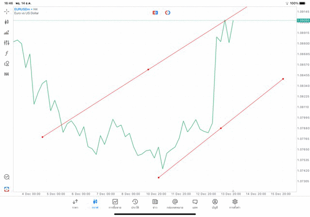The image size is (310, 217).
Task: Toggle the red-blue circular buy button
Action: click(x=168, y=13)
